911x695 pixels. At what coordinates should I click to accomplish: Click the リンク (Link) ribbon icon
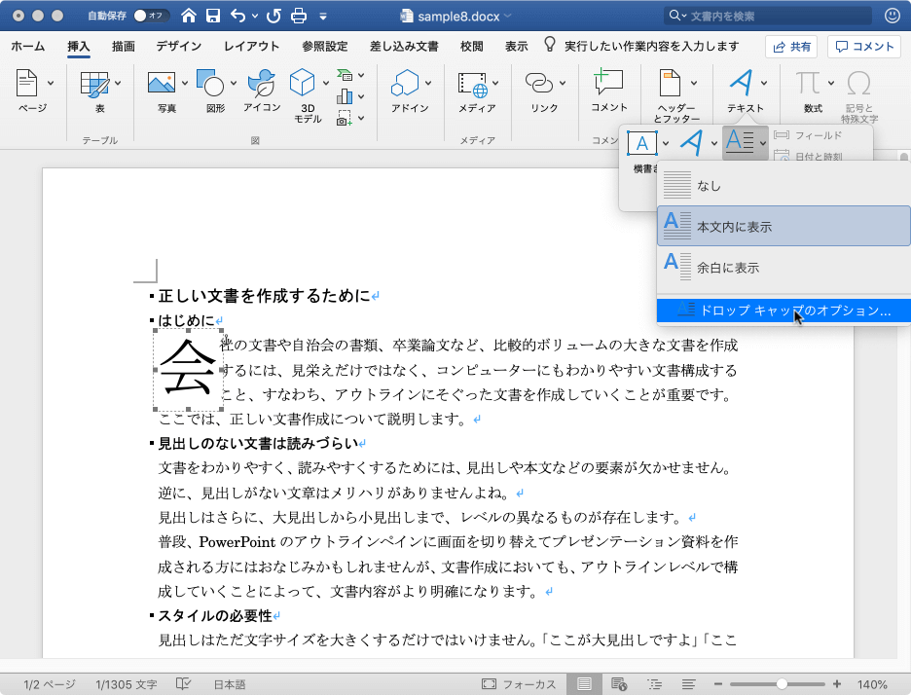[538, 85]
